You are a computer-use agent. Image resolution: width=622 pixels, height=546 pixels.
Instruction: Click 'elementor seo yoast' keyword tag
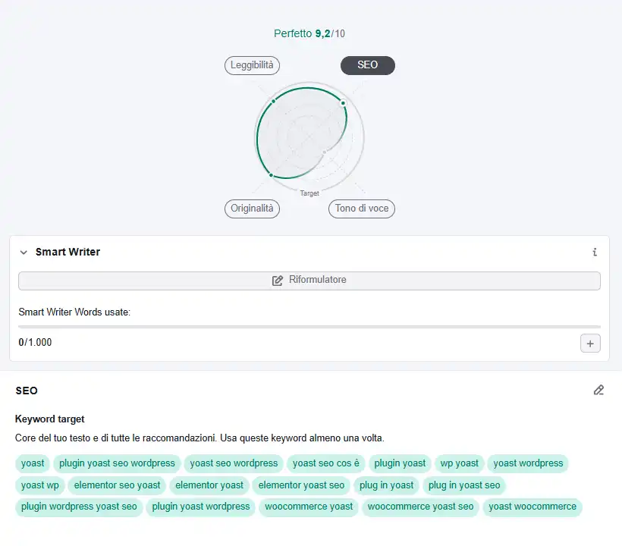(x=117, y=485)
